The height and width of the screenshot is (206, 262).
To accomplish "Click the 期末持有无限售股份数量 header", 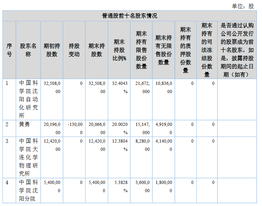I will click(x=164, y=50).
